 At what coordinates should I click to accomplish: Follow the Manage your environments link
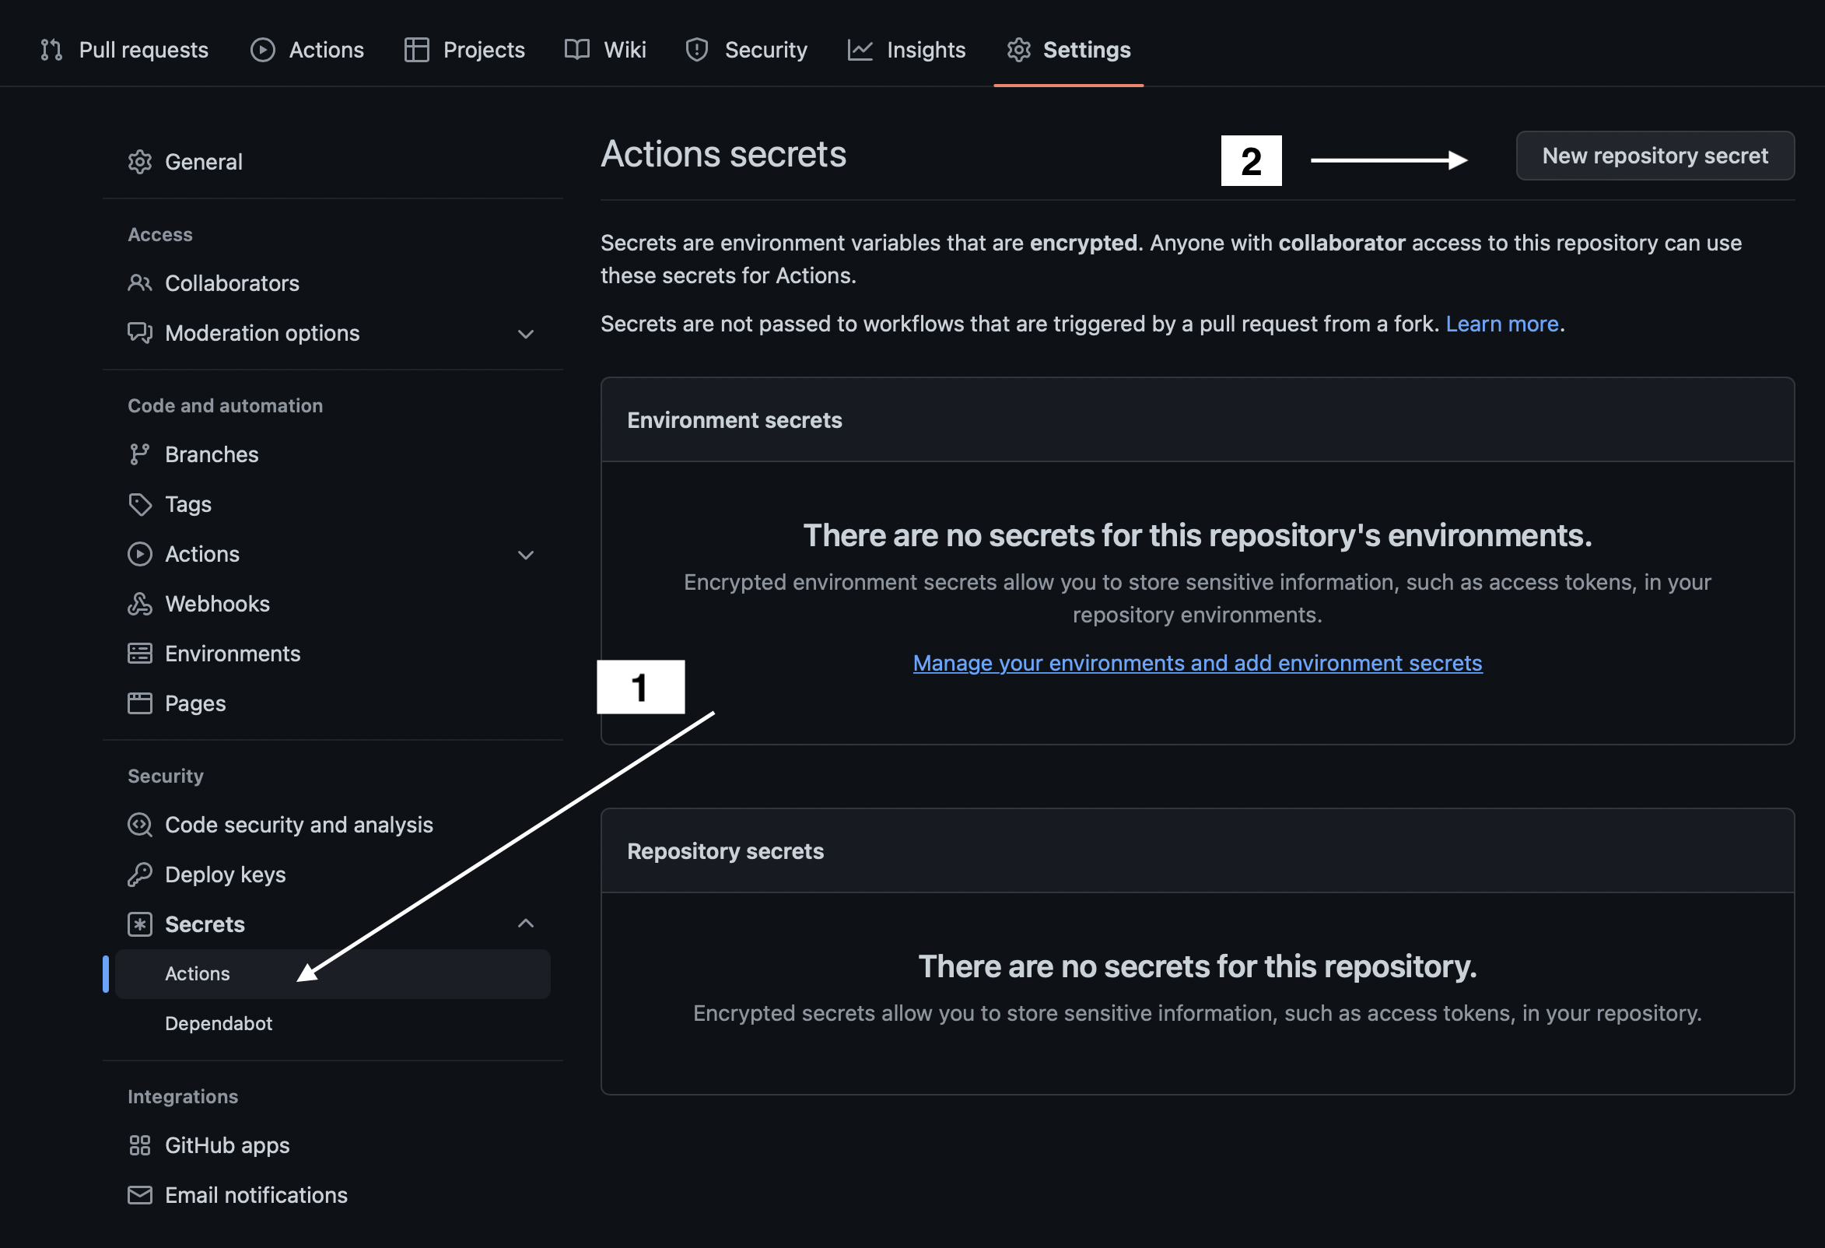pos(1196,663)
